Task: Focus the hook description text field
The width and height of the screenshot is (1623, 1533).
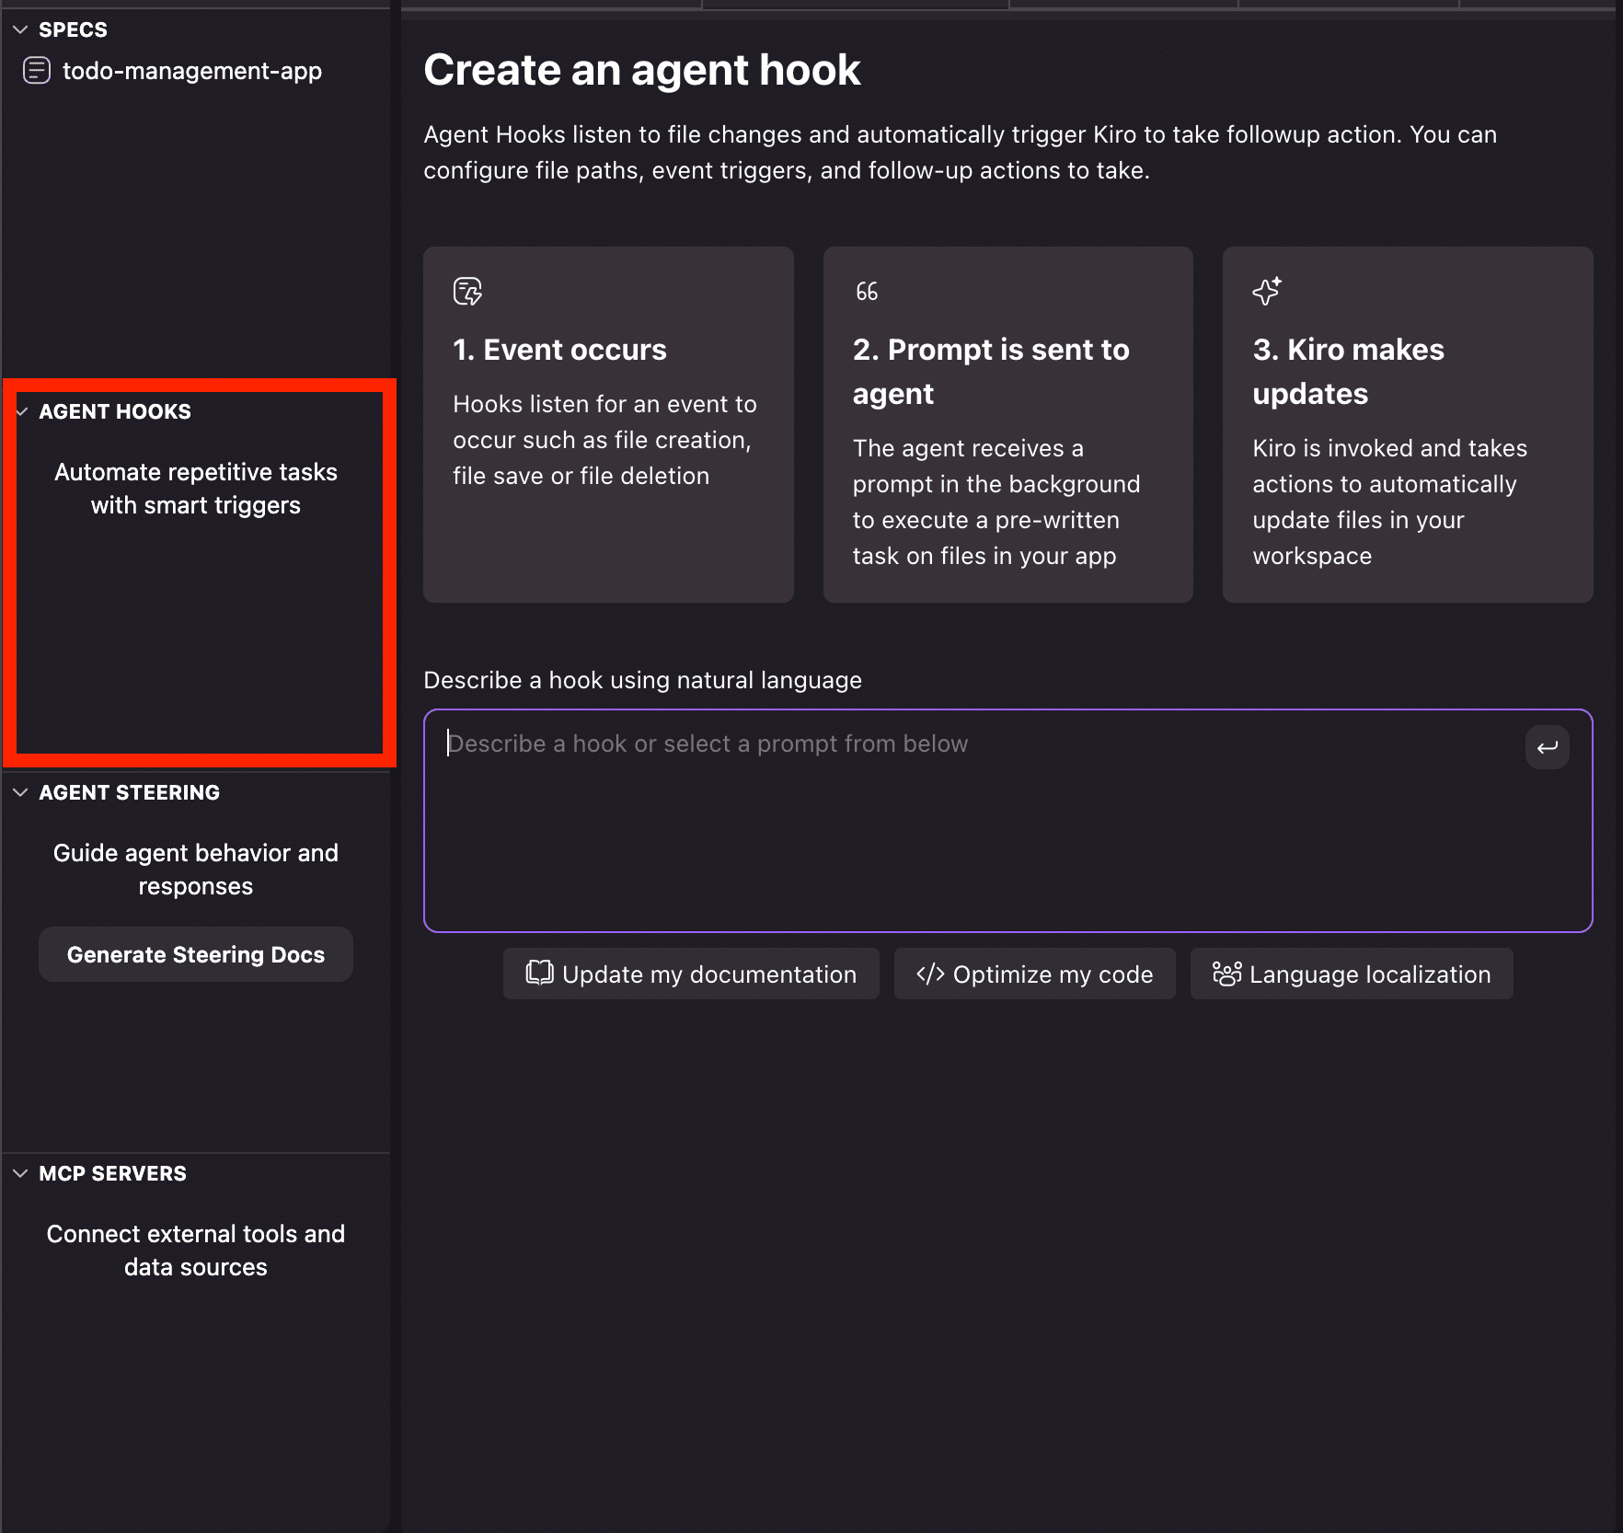Action: point(975,819)
